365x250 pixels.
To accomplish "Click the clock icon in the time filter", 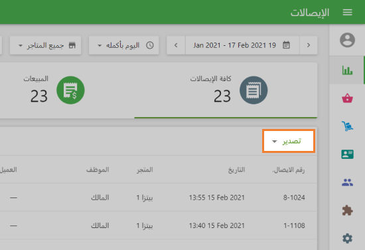I will (x=150, y=45).
